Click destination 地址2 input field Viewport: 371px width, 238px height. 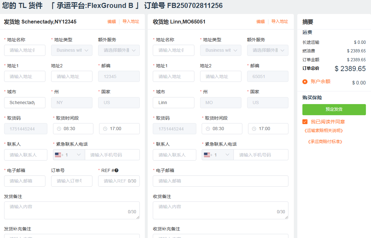221,76
